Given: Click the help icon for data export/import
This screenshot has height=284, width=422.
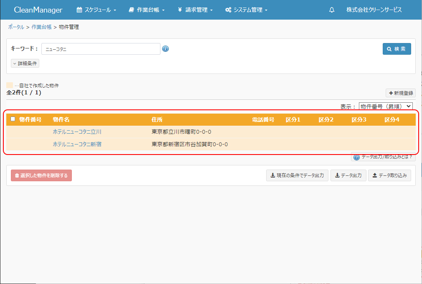Looking at the screenshot, I should (x=357, y=157).
